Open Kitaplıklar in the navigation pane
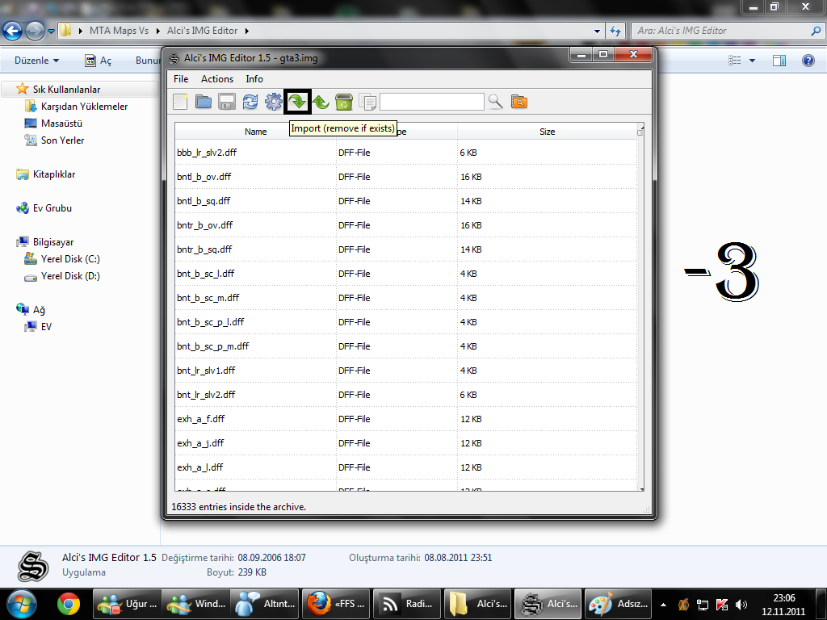 coord(54,174)
